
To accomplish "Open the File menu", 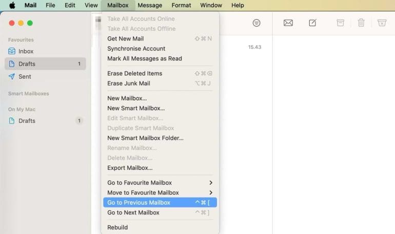I will (x=50, y=5).
